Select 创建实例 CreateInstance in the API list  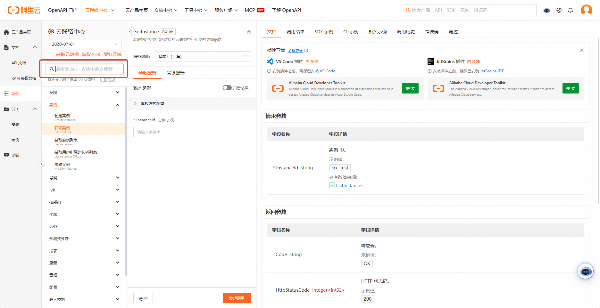83,117
